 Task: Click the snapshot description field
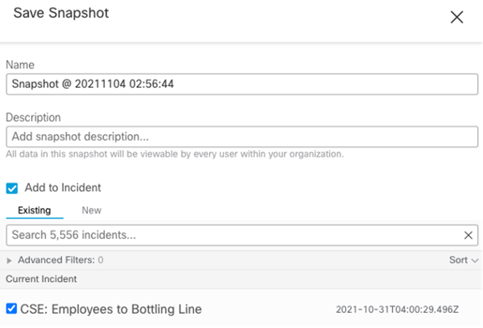(x=241, y=137)
